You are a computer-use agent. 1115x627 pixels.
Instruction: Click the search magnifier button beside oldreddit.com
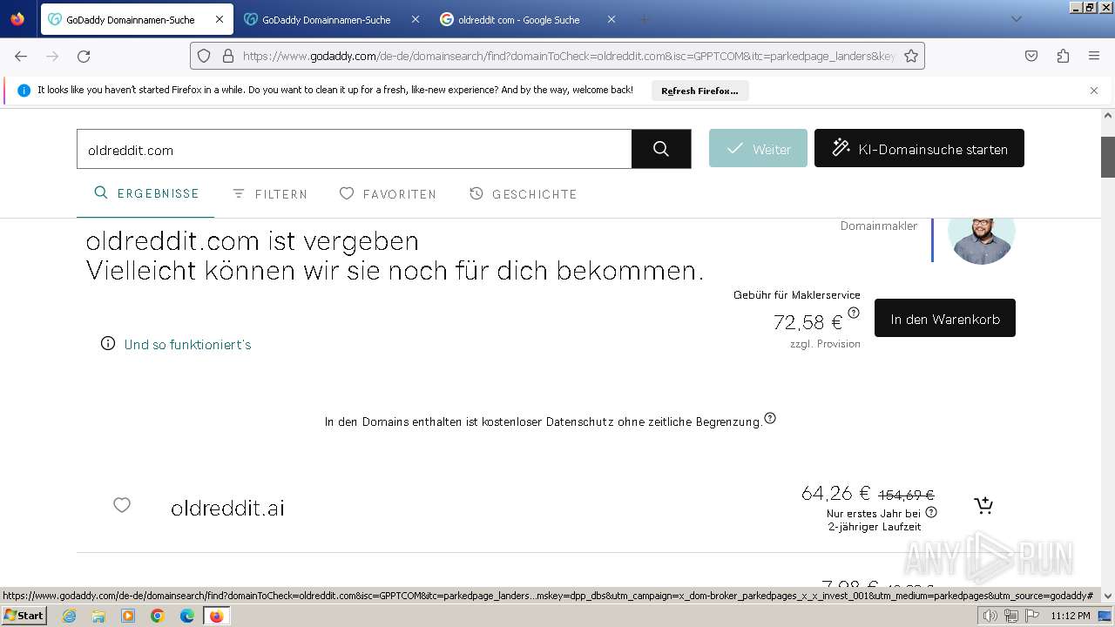pyautogui.click(x=661, y=149)
